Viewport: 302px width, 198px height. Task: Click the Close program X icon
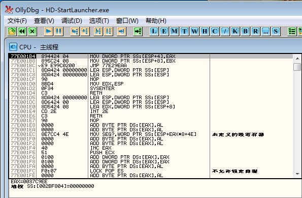[32, 31]
